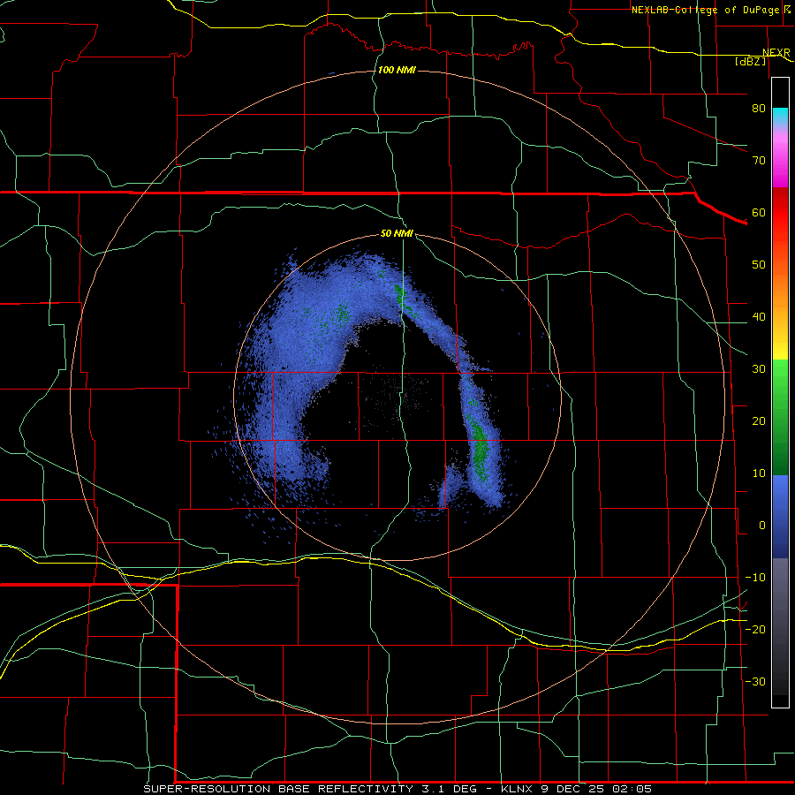The height and width of the screenshot is (795, 795).
Task: Click the 0 value on the color scale
Action: point(762,526)
